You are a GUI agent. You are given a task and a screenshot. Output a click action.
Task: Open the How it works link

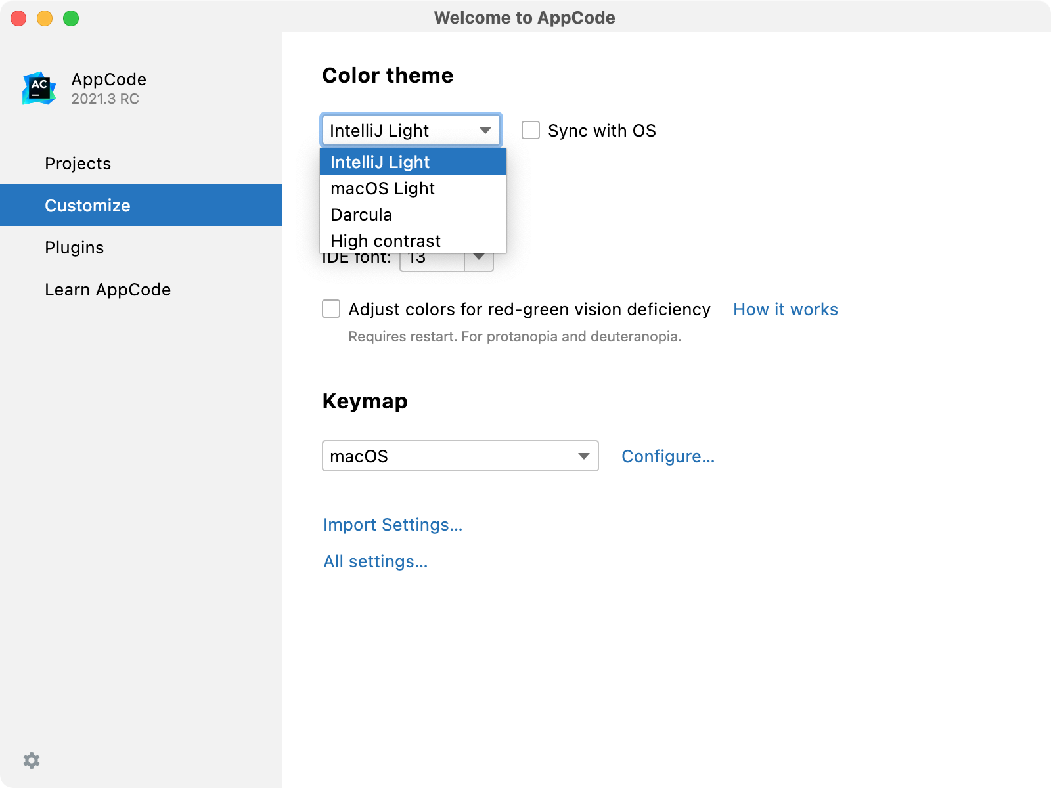coord(785,309)
